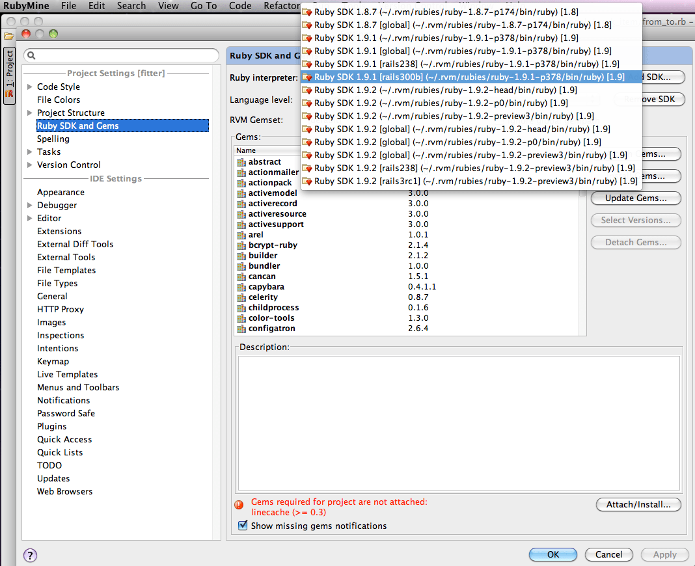Choose Ruby SDK 1.9.1 [rails238] interpreter
The image size is (695, 566).
[x=471, y=64]
